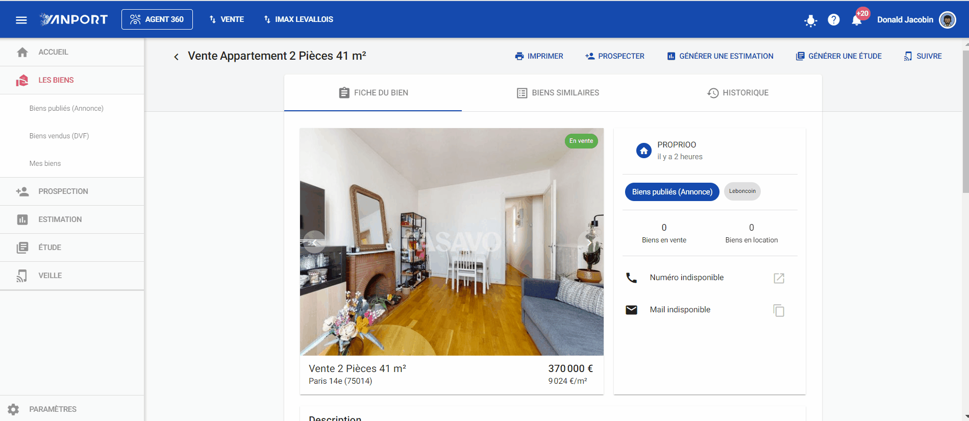
Task: Open Donald Jacobin's profile avatar
Action: pos(948,20)
